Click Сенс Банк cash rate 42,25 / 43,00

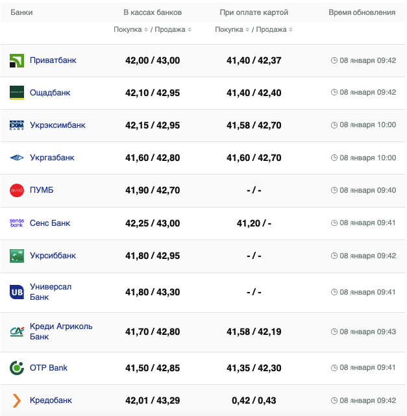[x=153, y=223]
